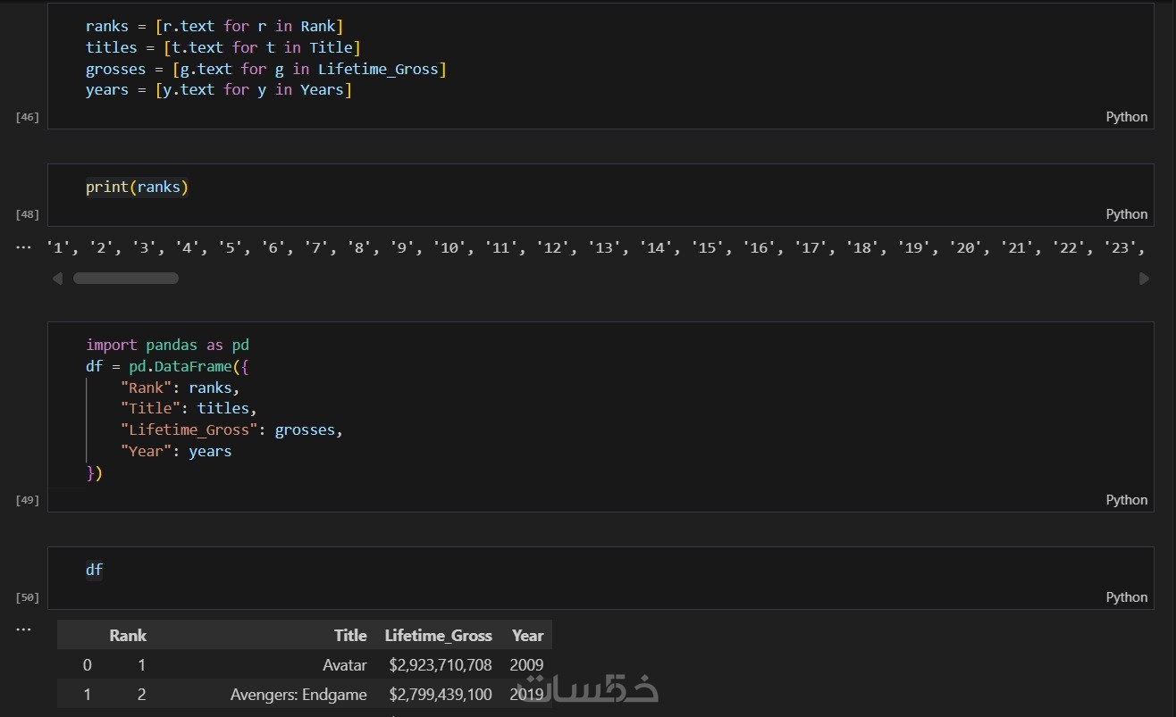
Task: Focus the print(ranks) code cell
Action: (536, 188)
